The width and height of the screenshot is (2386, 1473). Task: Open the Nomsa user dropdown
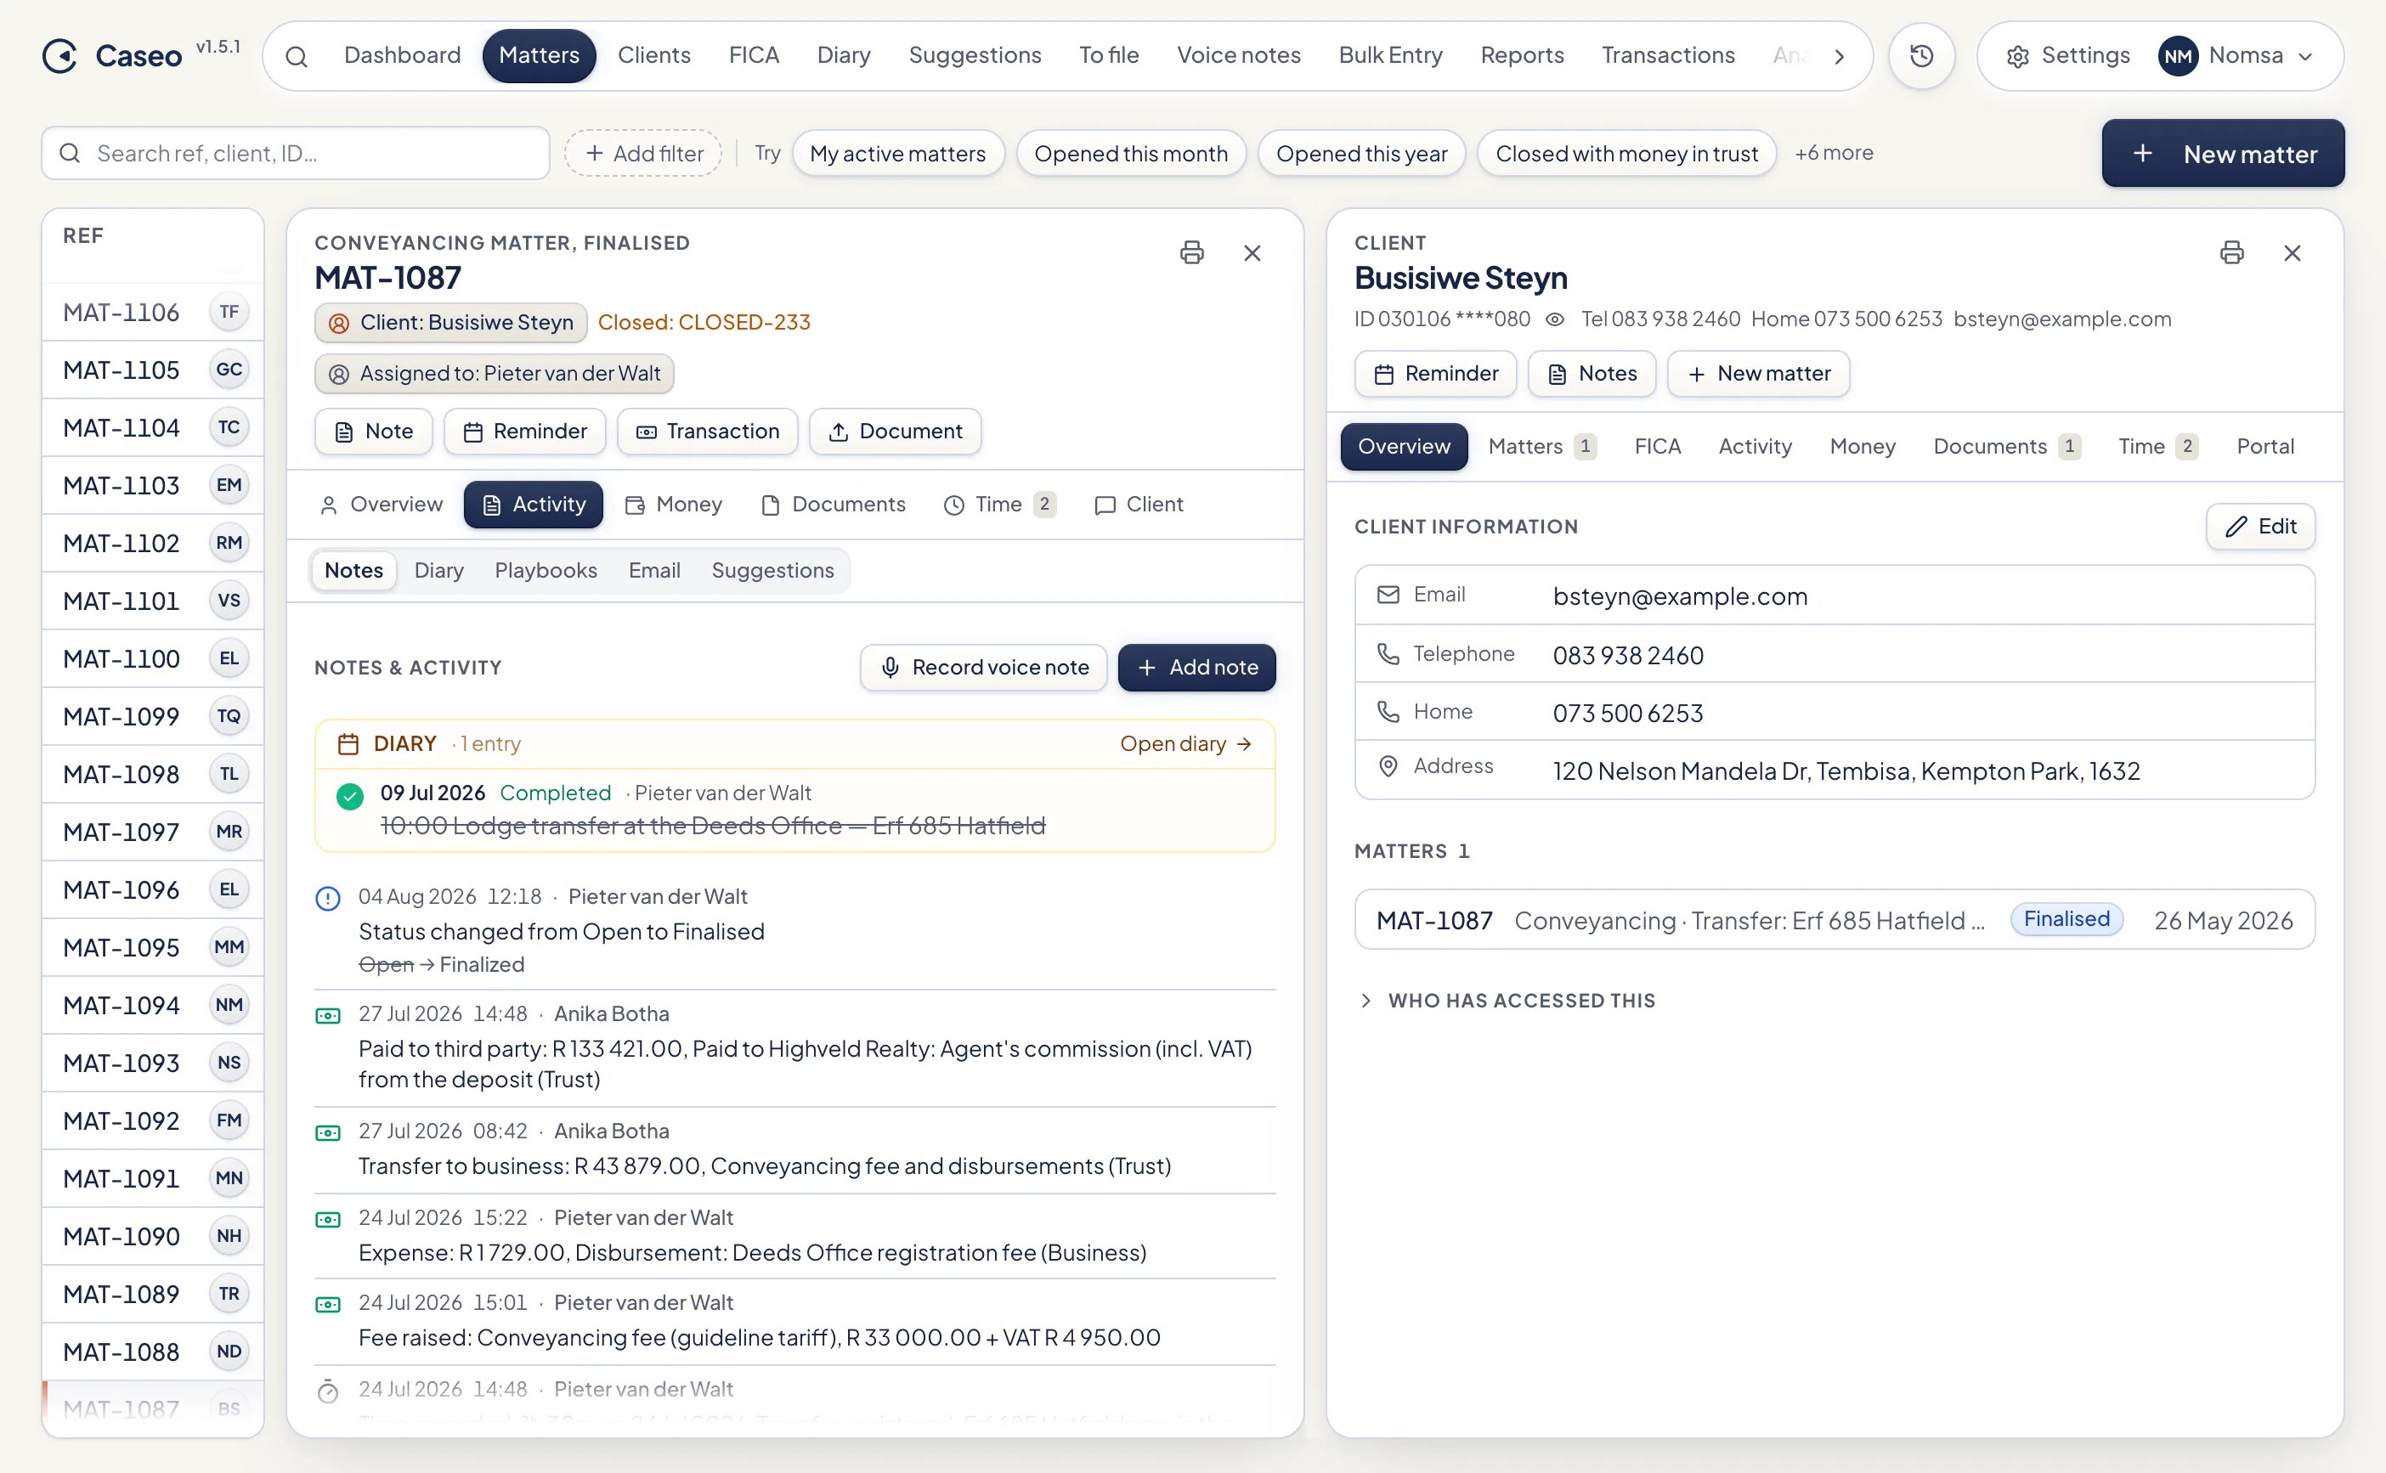coord(2236,55)
